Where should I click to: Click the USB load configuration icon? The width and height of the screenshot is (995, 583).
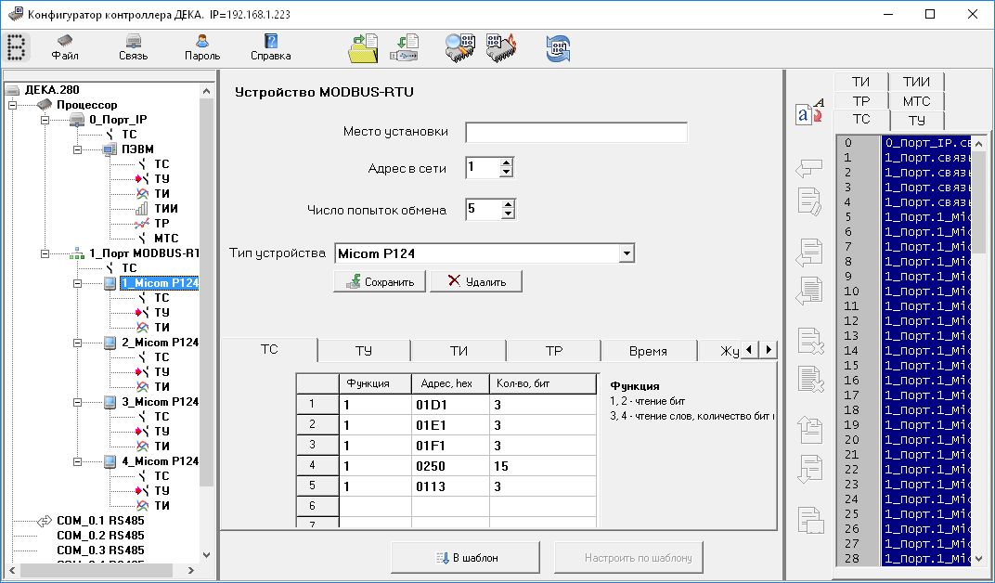(407, 48)
